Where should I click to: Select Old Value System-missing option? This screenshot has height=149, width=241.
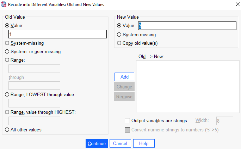click(x=7, y=43)
